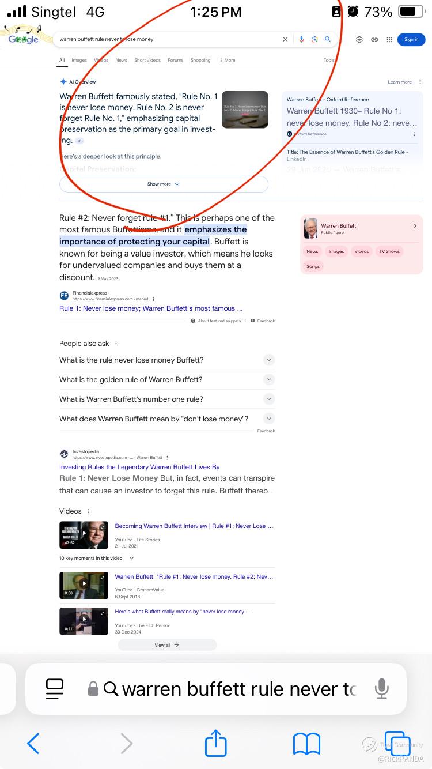Open the Investopedia result's three-dot menu
Viewport: 432px width, 769px height.
pyautogui.click(x=167, y=457)
